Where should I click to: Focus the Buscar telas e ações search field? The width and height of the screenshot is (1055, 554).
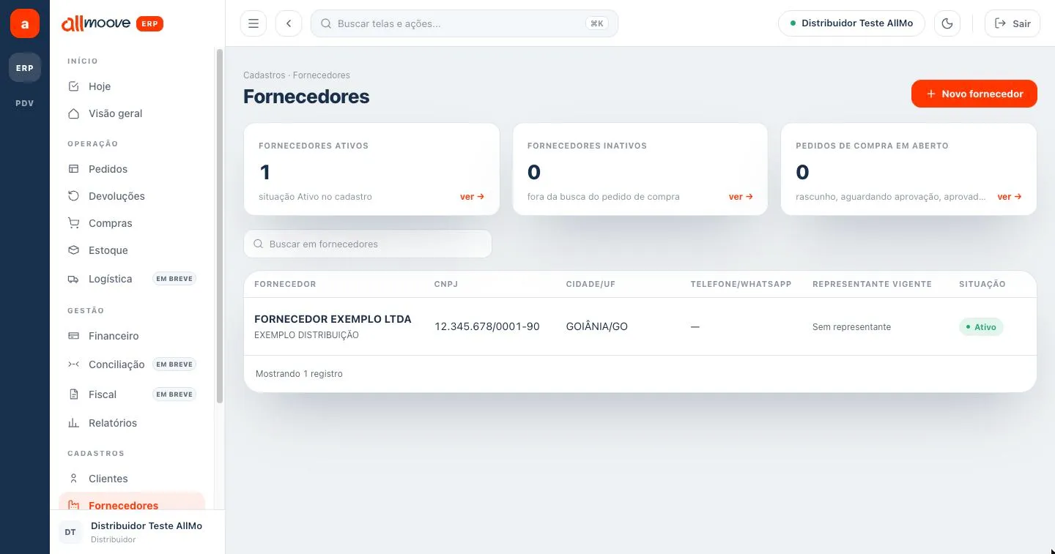pos(464,23)
